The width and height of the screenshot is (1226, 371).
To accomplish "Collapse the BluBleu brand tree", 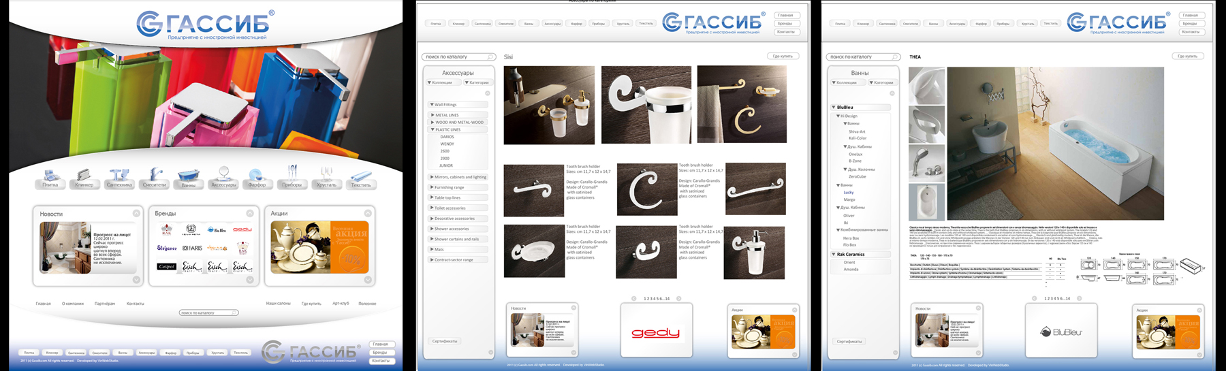I will pyautogui.click(x=834, y=107).
